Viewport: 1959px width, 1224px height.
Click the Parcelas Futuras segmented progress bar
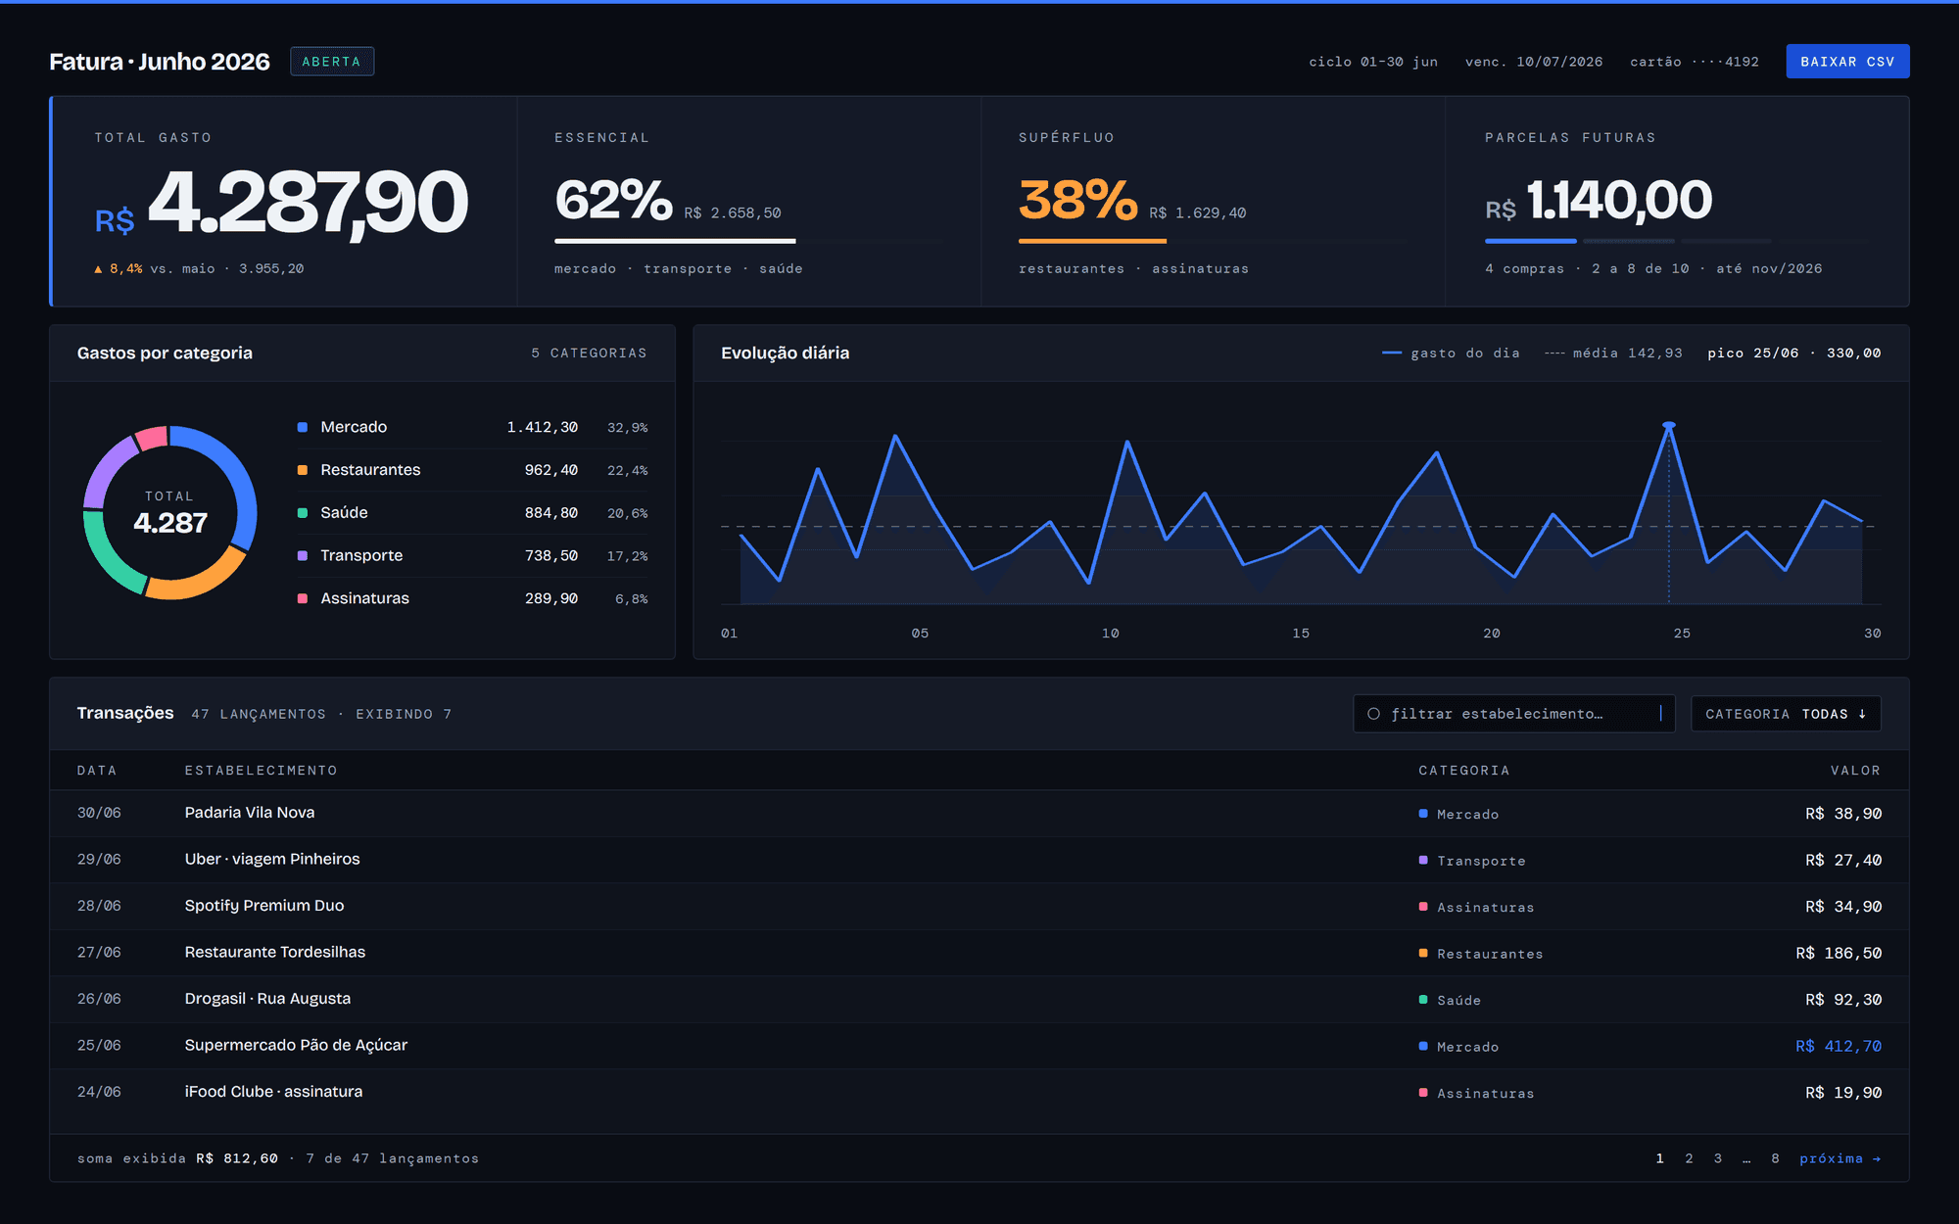1677,241
